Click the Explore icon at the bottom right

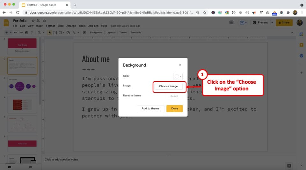(289, 166)
